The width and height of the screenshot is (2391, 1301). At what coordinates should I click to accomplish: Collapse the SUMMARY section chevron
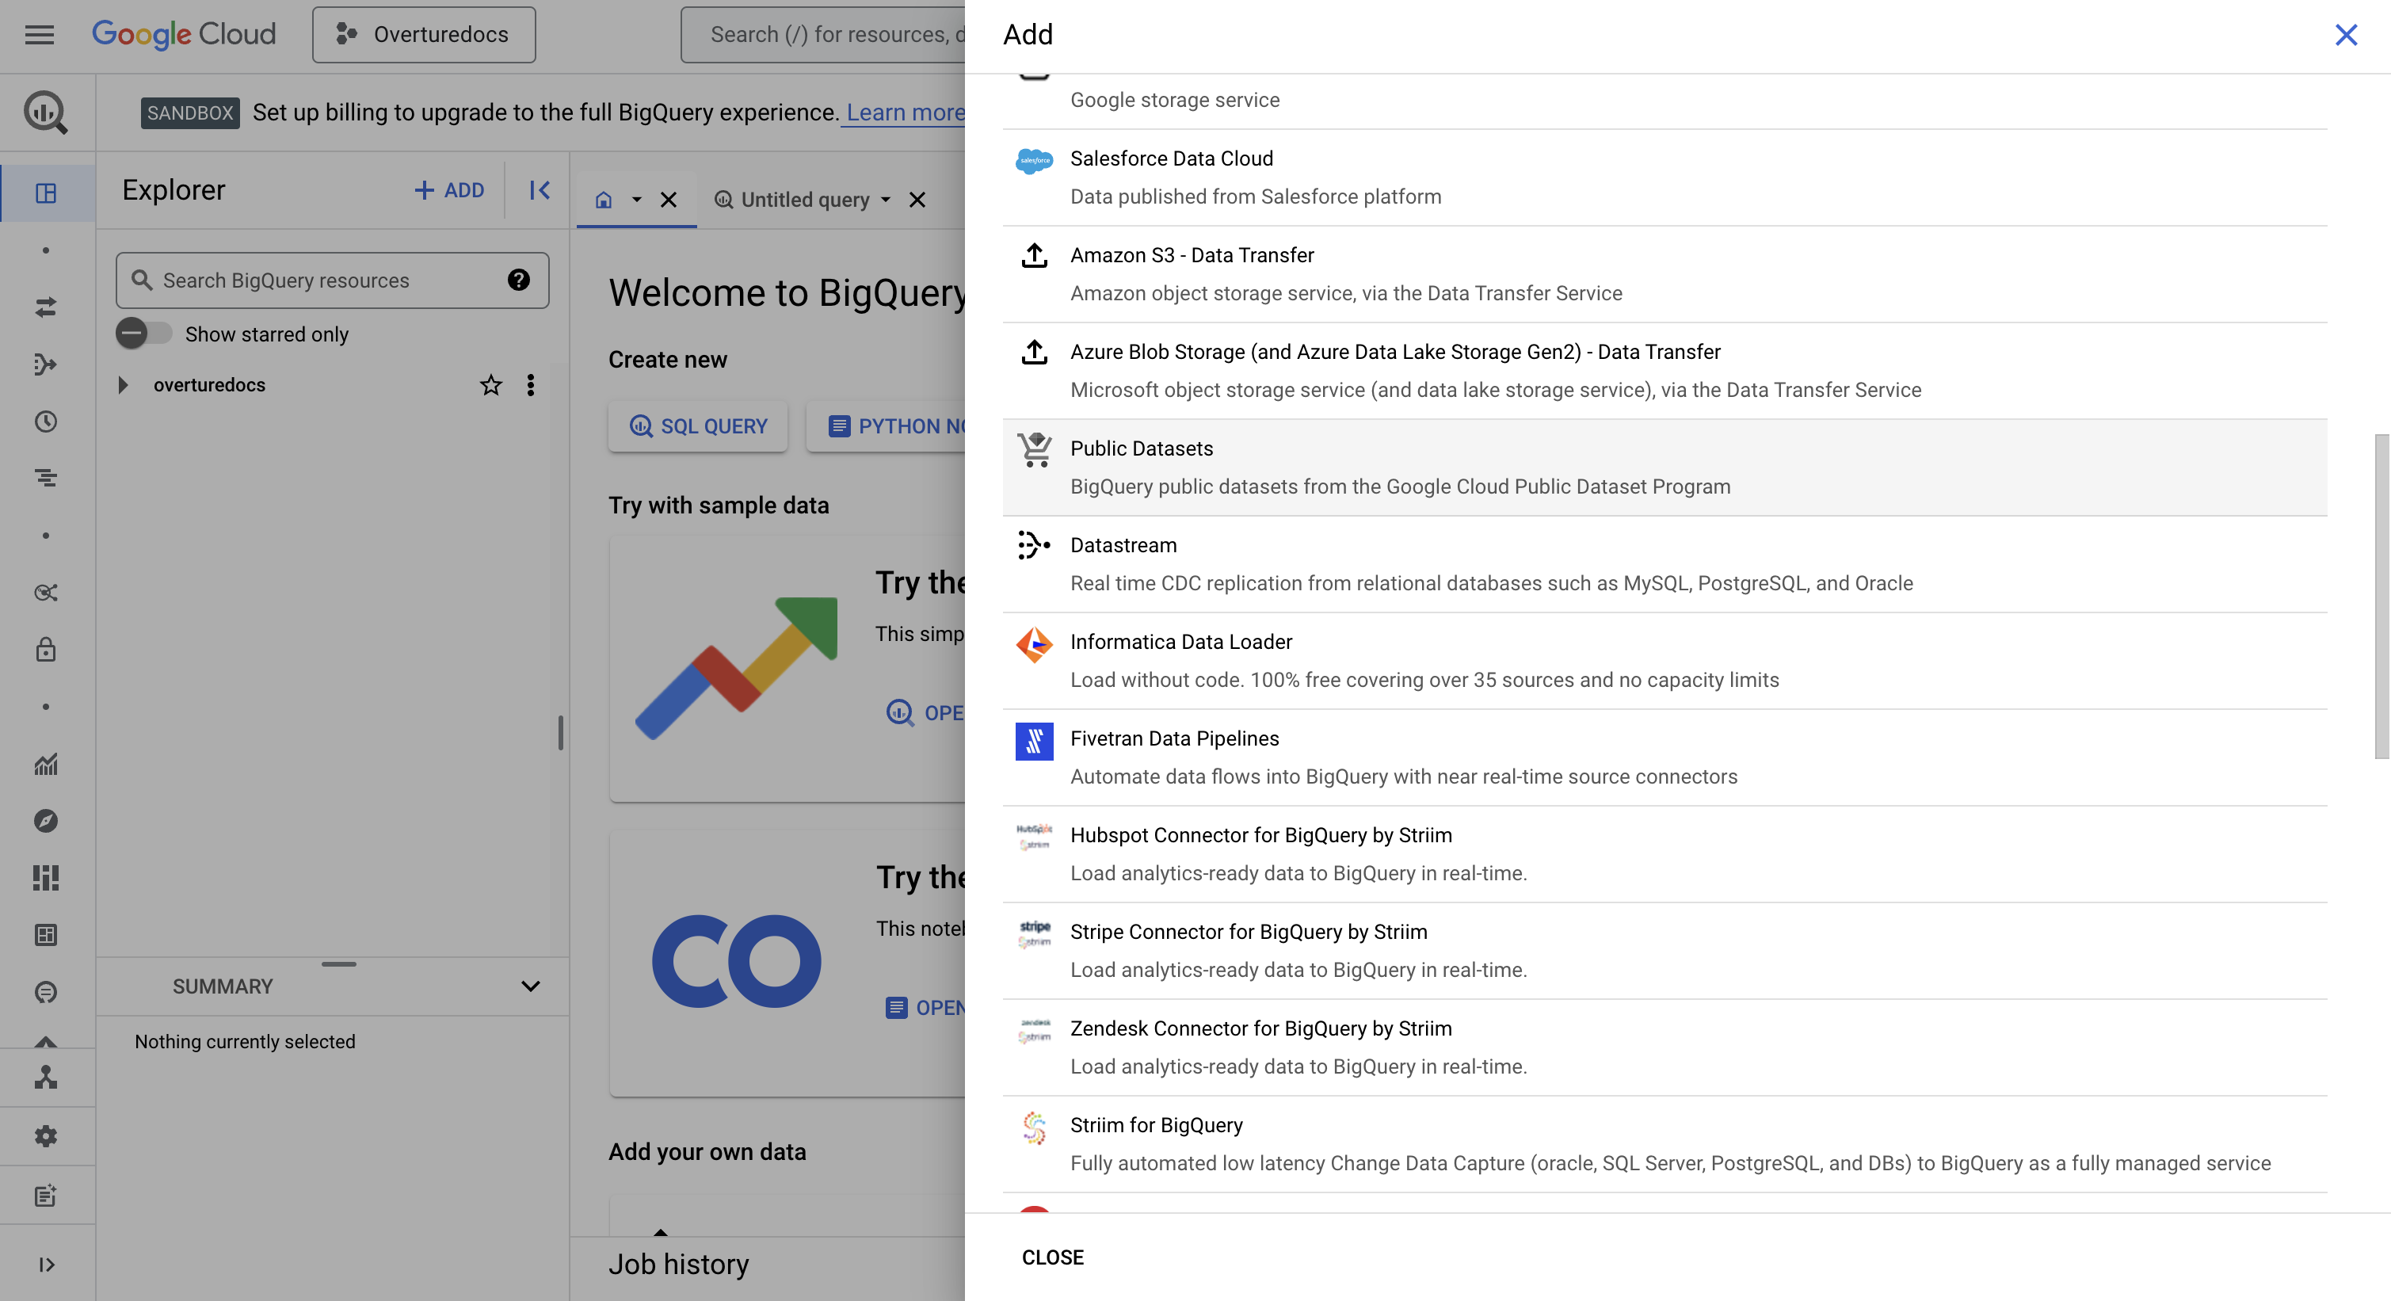(530, 986)
